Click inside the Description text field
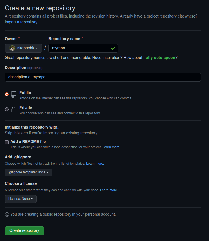 pyautogui.click(x=103, y=77)
